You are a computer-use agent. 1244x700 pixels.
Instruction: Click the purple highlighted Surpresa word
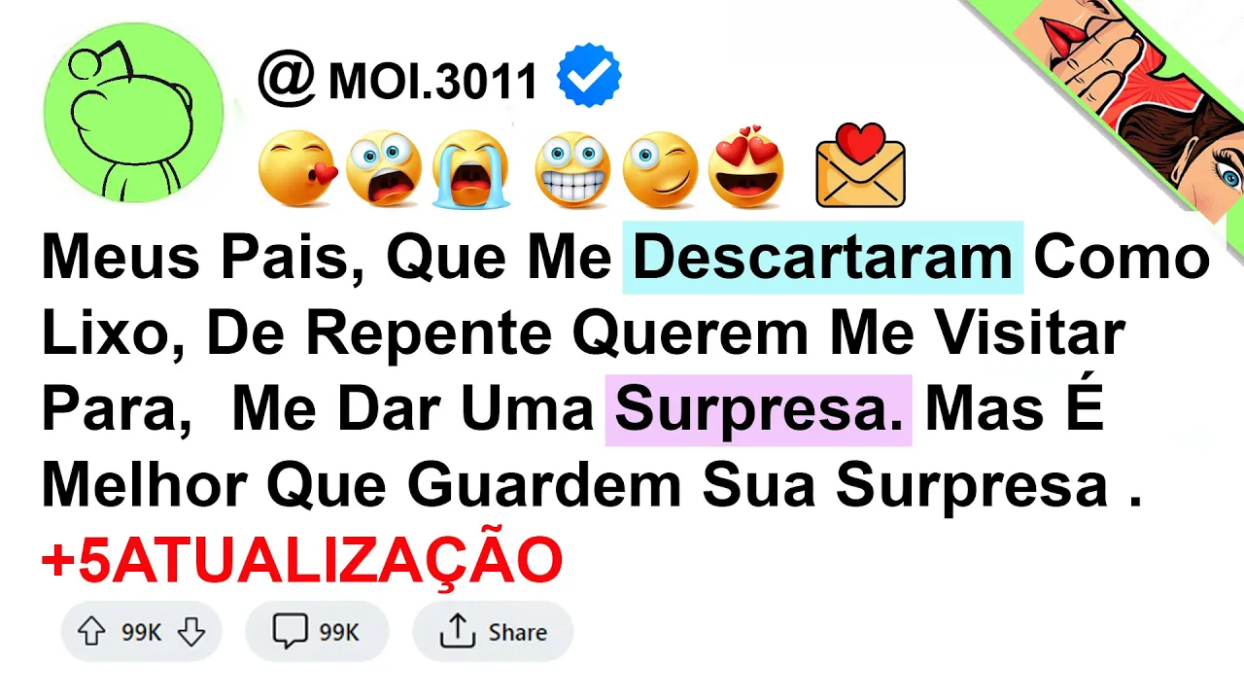pos(758,410)
